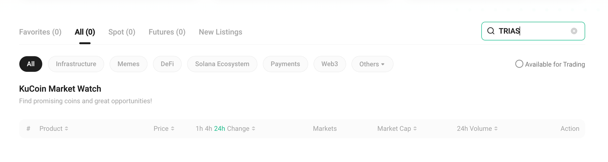The image size is (608, 162).
Task: Select 4h change interval
Action: (x=208, y=129)
